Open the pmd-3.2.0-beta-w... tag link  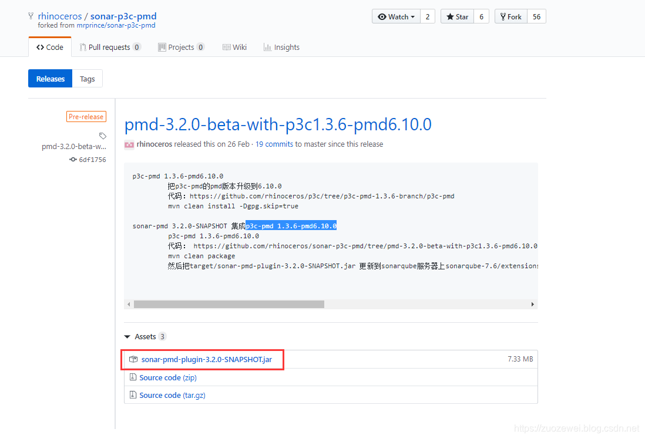click(73, 146)
